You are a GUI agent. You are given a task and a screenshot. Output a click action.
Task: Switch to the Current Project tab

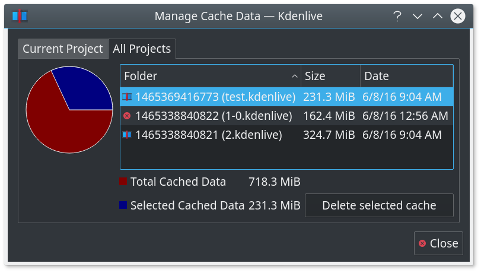pyautogui.click(x=63, y=49)
